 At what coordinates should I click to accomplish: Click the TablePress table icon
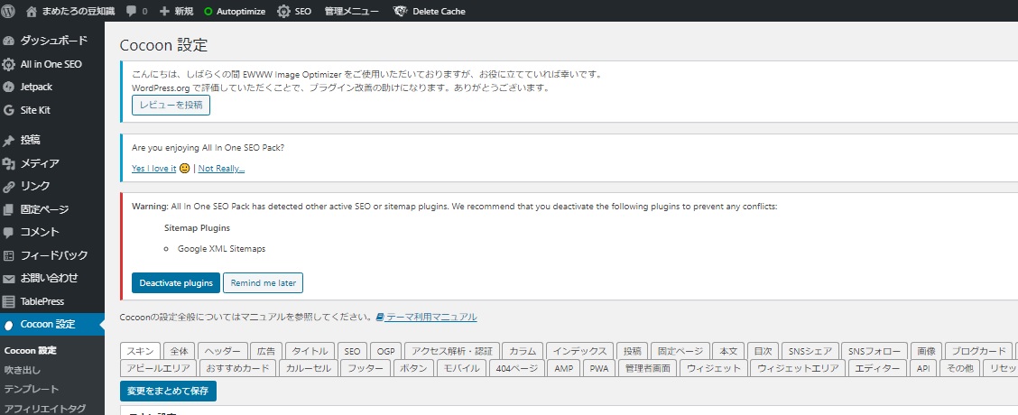point(8,301)
